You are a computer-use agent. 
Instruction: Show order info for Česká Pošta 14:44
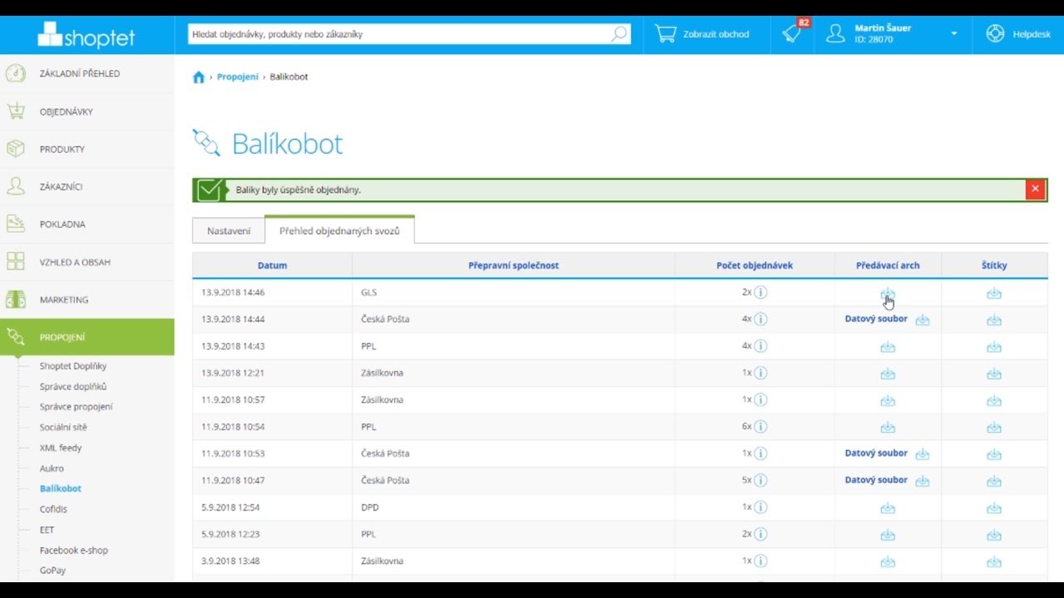click(x=761, y=319)
